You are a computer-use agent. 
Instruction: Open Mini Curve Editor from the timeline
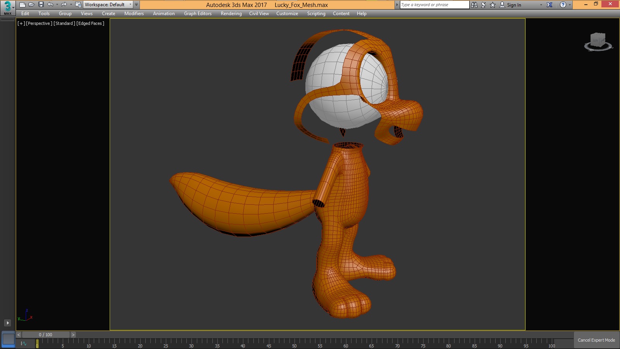(24, 344)
